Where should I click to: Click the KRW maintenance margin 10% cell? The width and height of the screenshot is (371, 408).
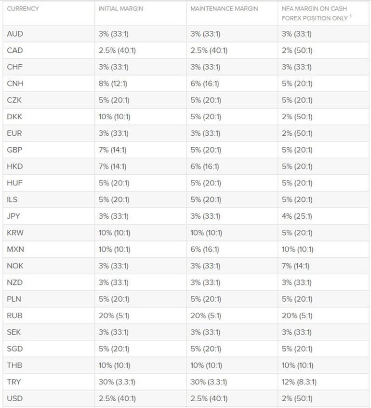[x=206, y=233]
